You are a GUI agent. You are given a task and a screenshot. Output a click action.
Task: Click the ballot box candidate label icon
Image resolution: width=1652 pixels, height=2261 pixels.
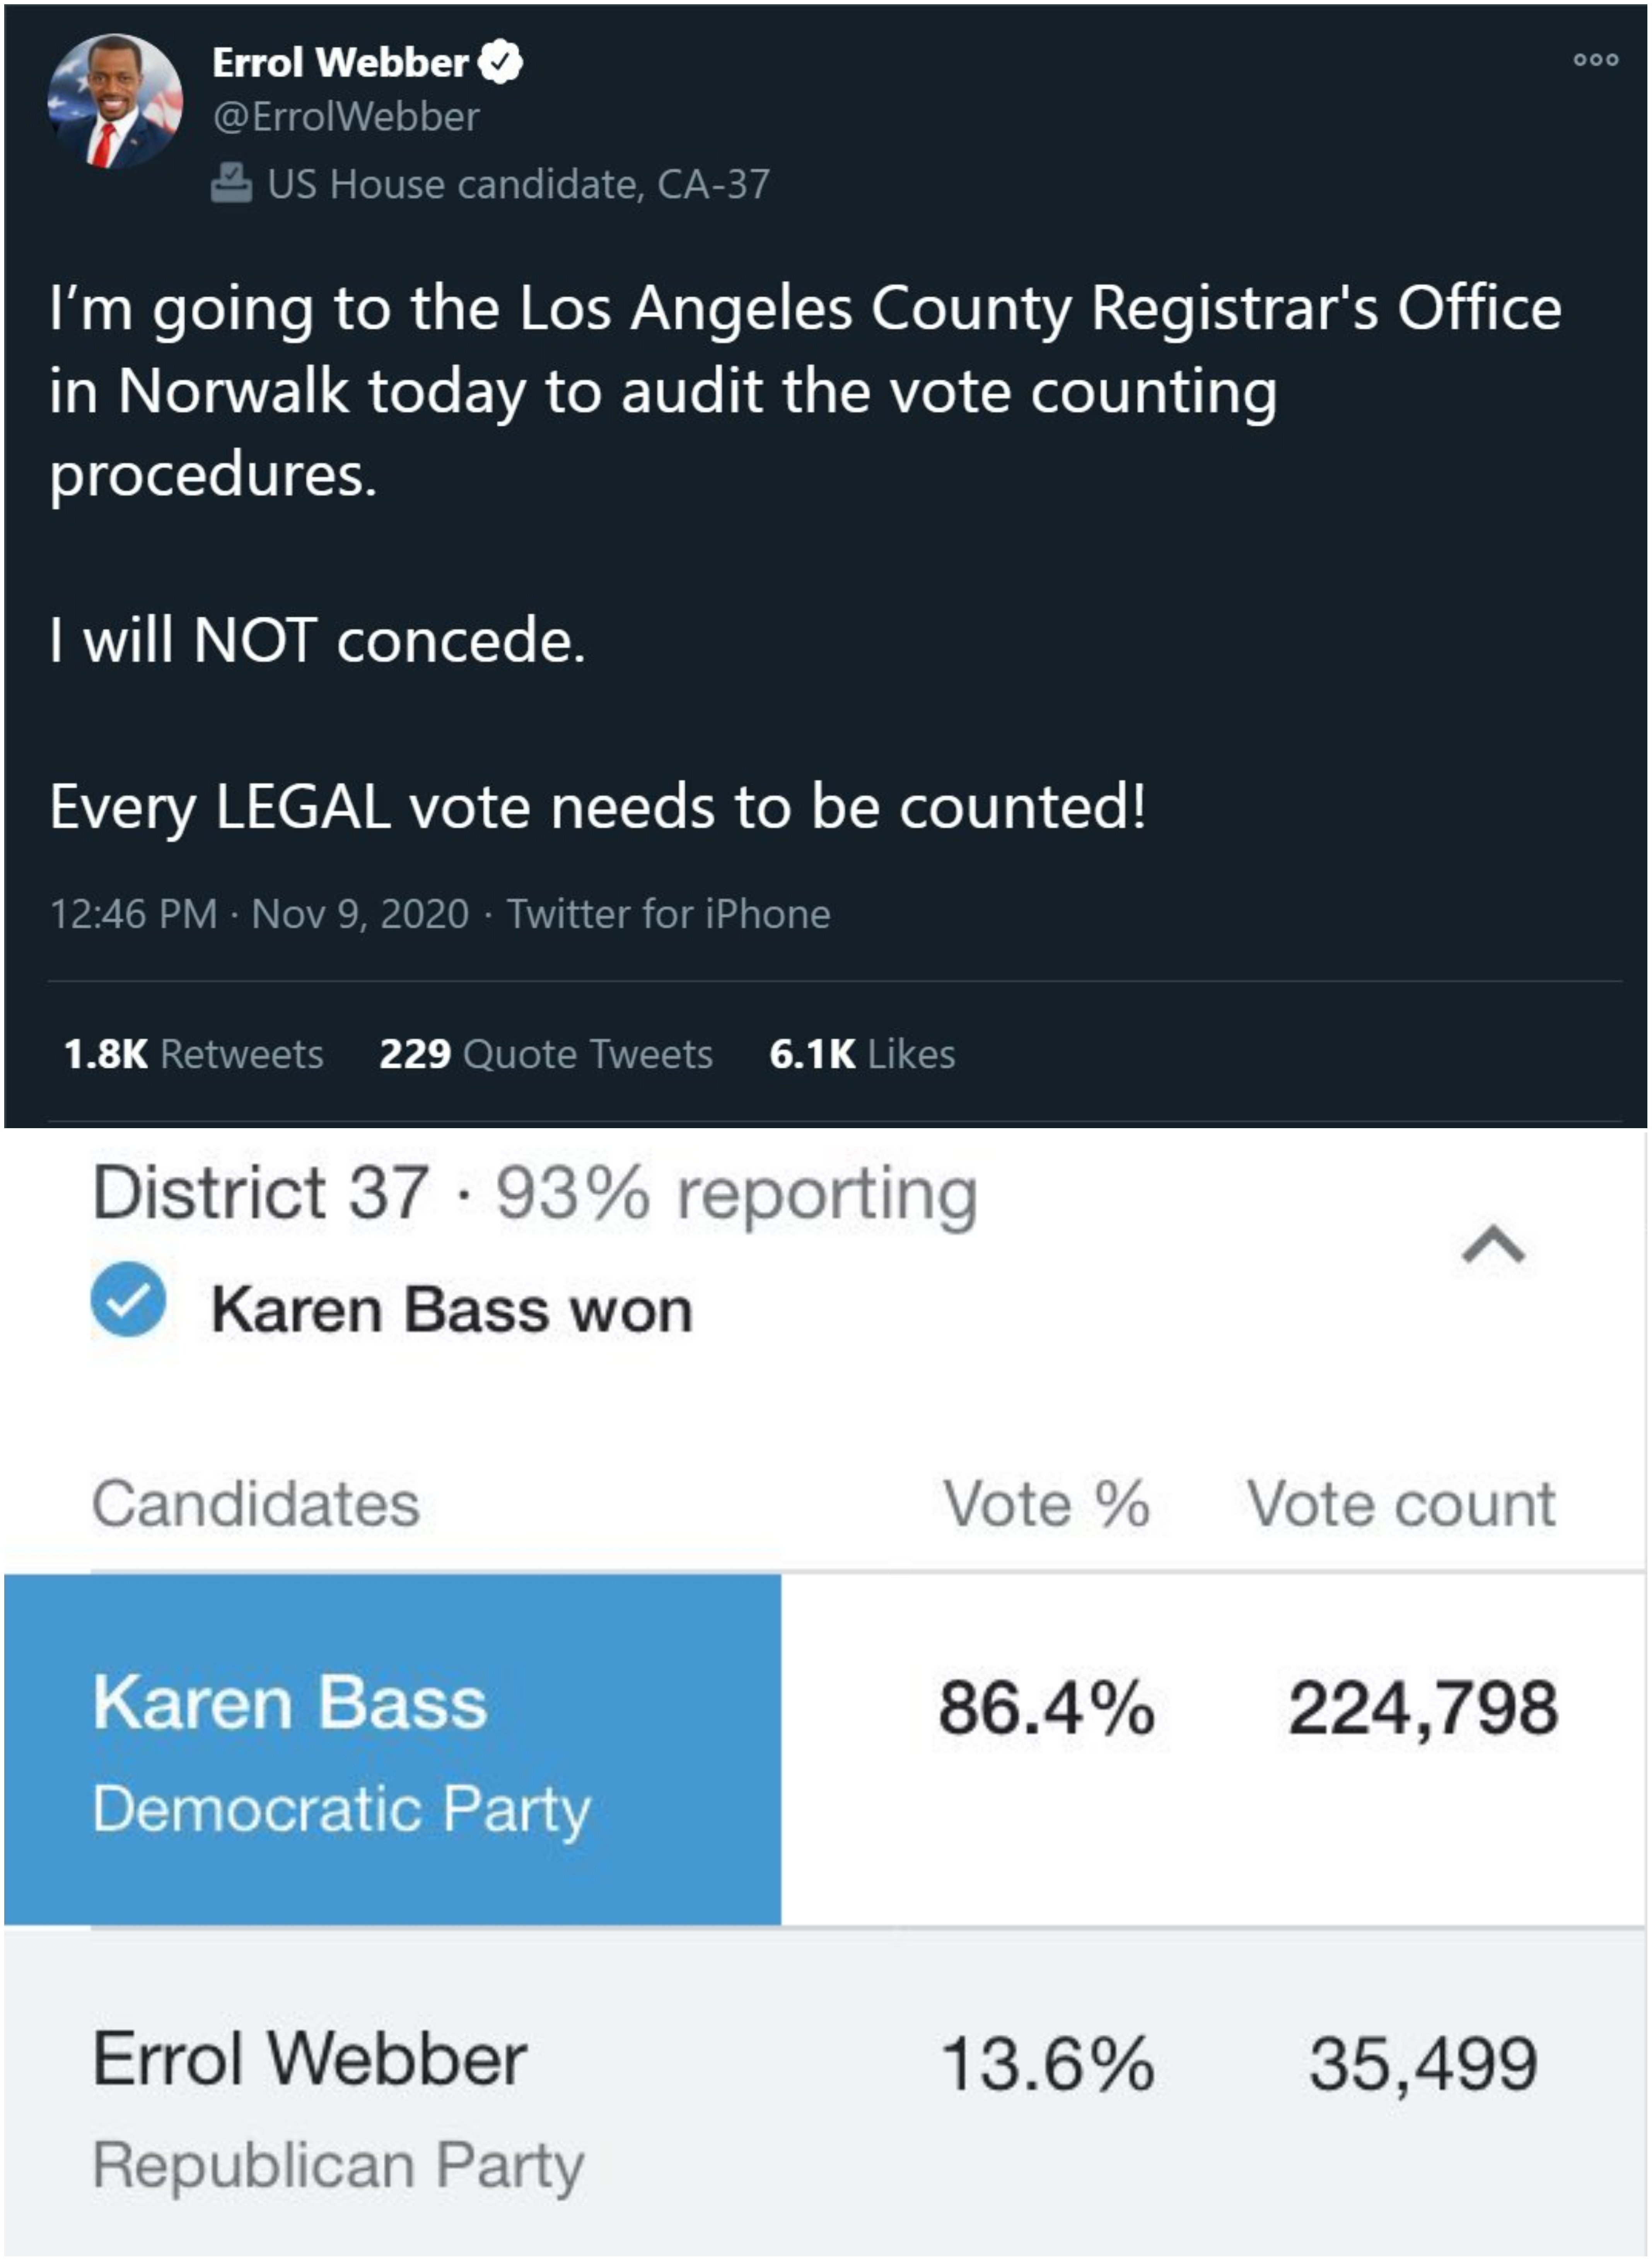point(231,184)
